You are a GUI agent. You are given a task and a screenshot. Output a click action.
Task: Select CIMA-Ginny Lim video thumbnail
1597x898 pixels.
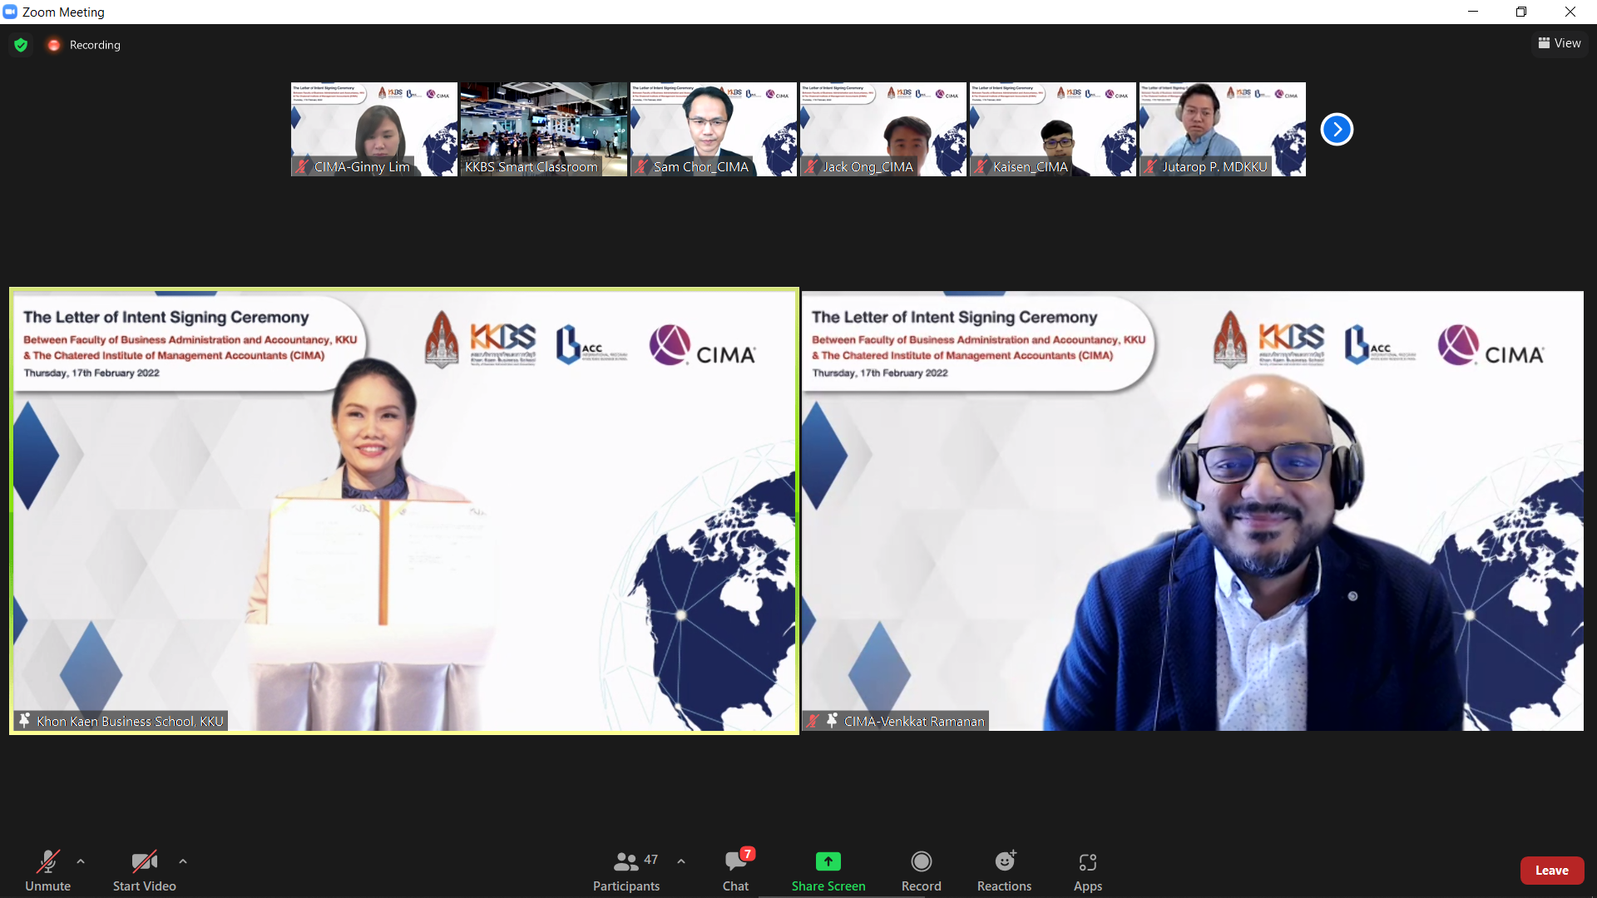click(373, 129)
